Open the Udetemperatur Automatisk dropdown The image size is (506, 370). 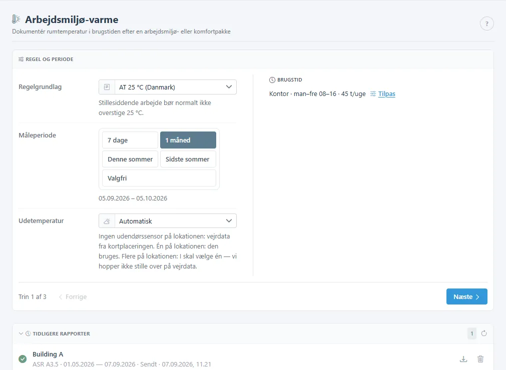pos(168,221)
